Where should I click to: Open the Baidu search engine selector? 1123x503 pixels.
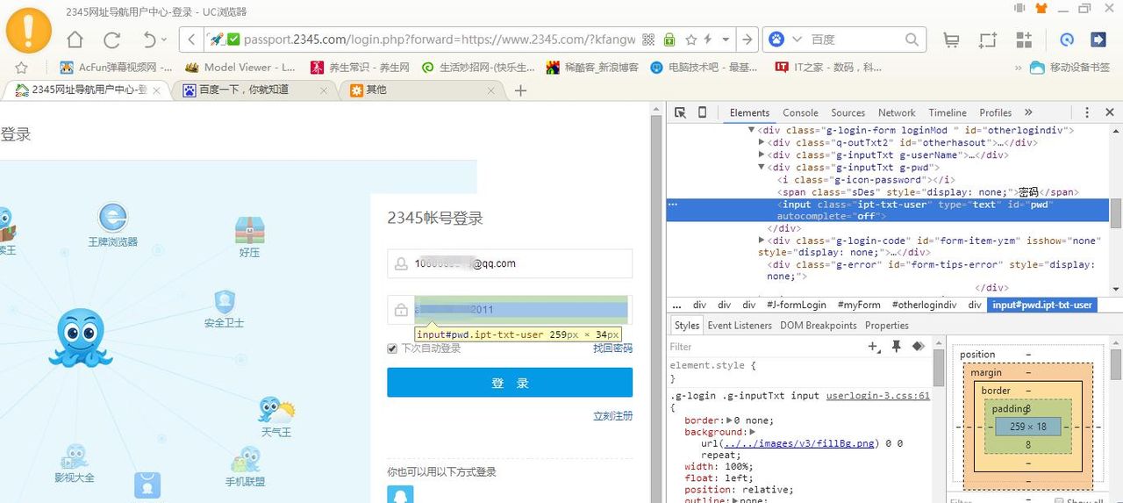click(784, 40)
